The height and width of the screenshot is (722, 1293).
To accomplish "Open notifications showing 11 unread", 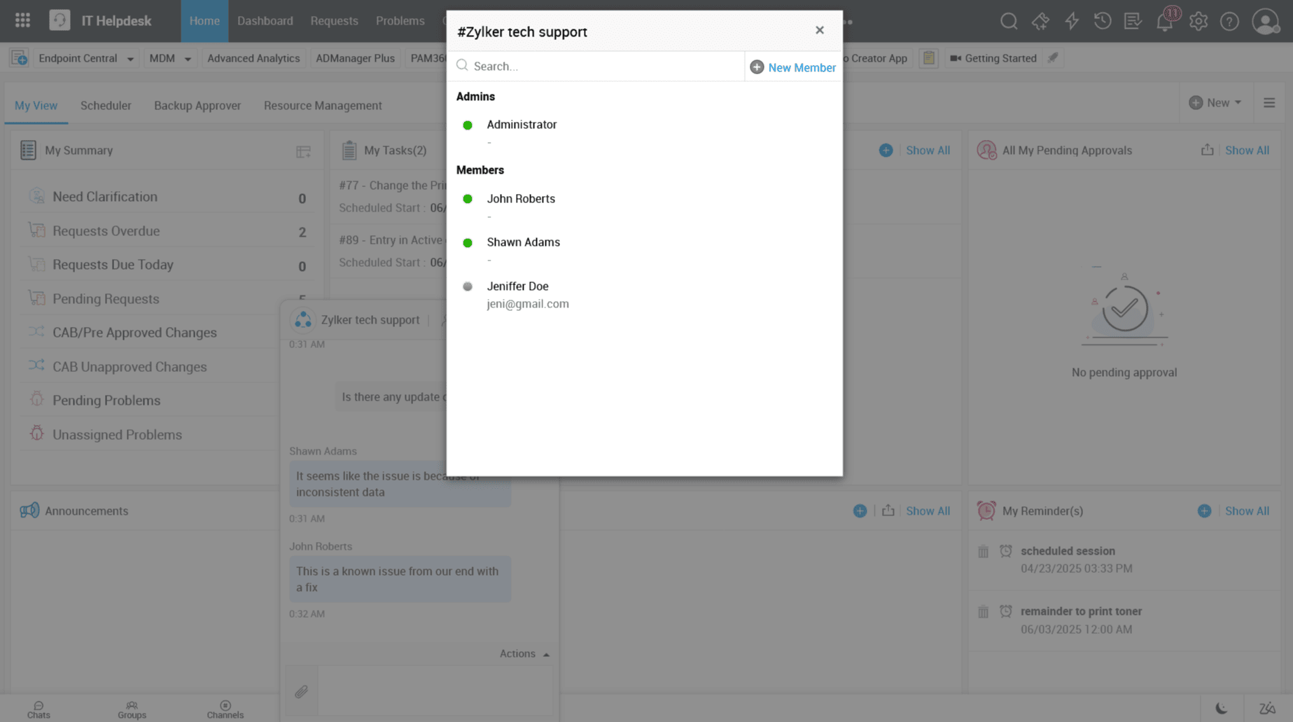I will (x=1164, y=21).
